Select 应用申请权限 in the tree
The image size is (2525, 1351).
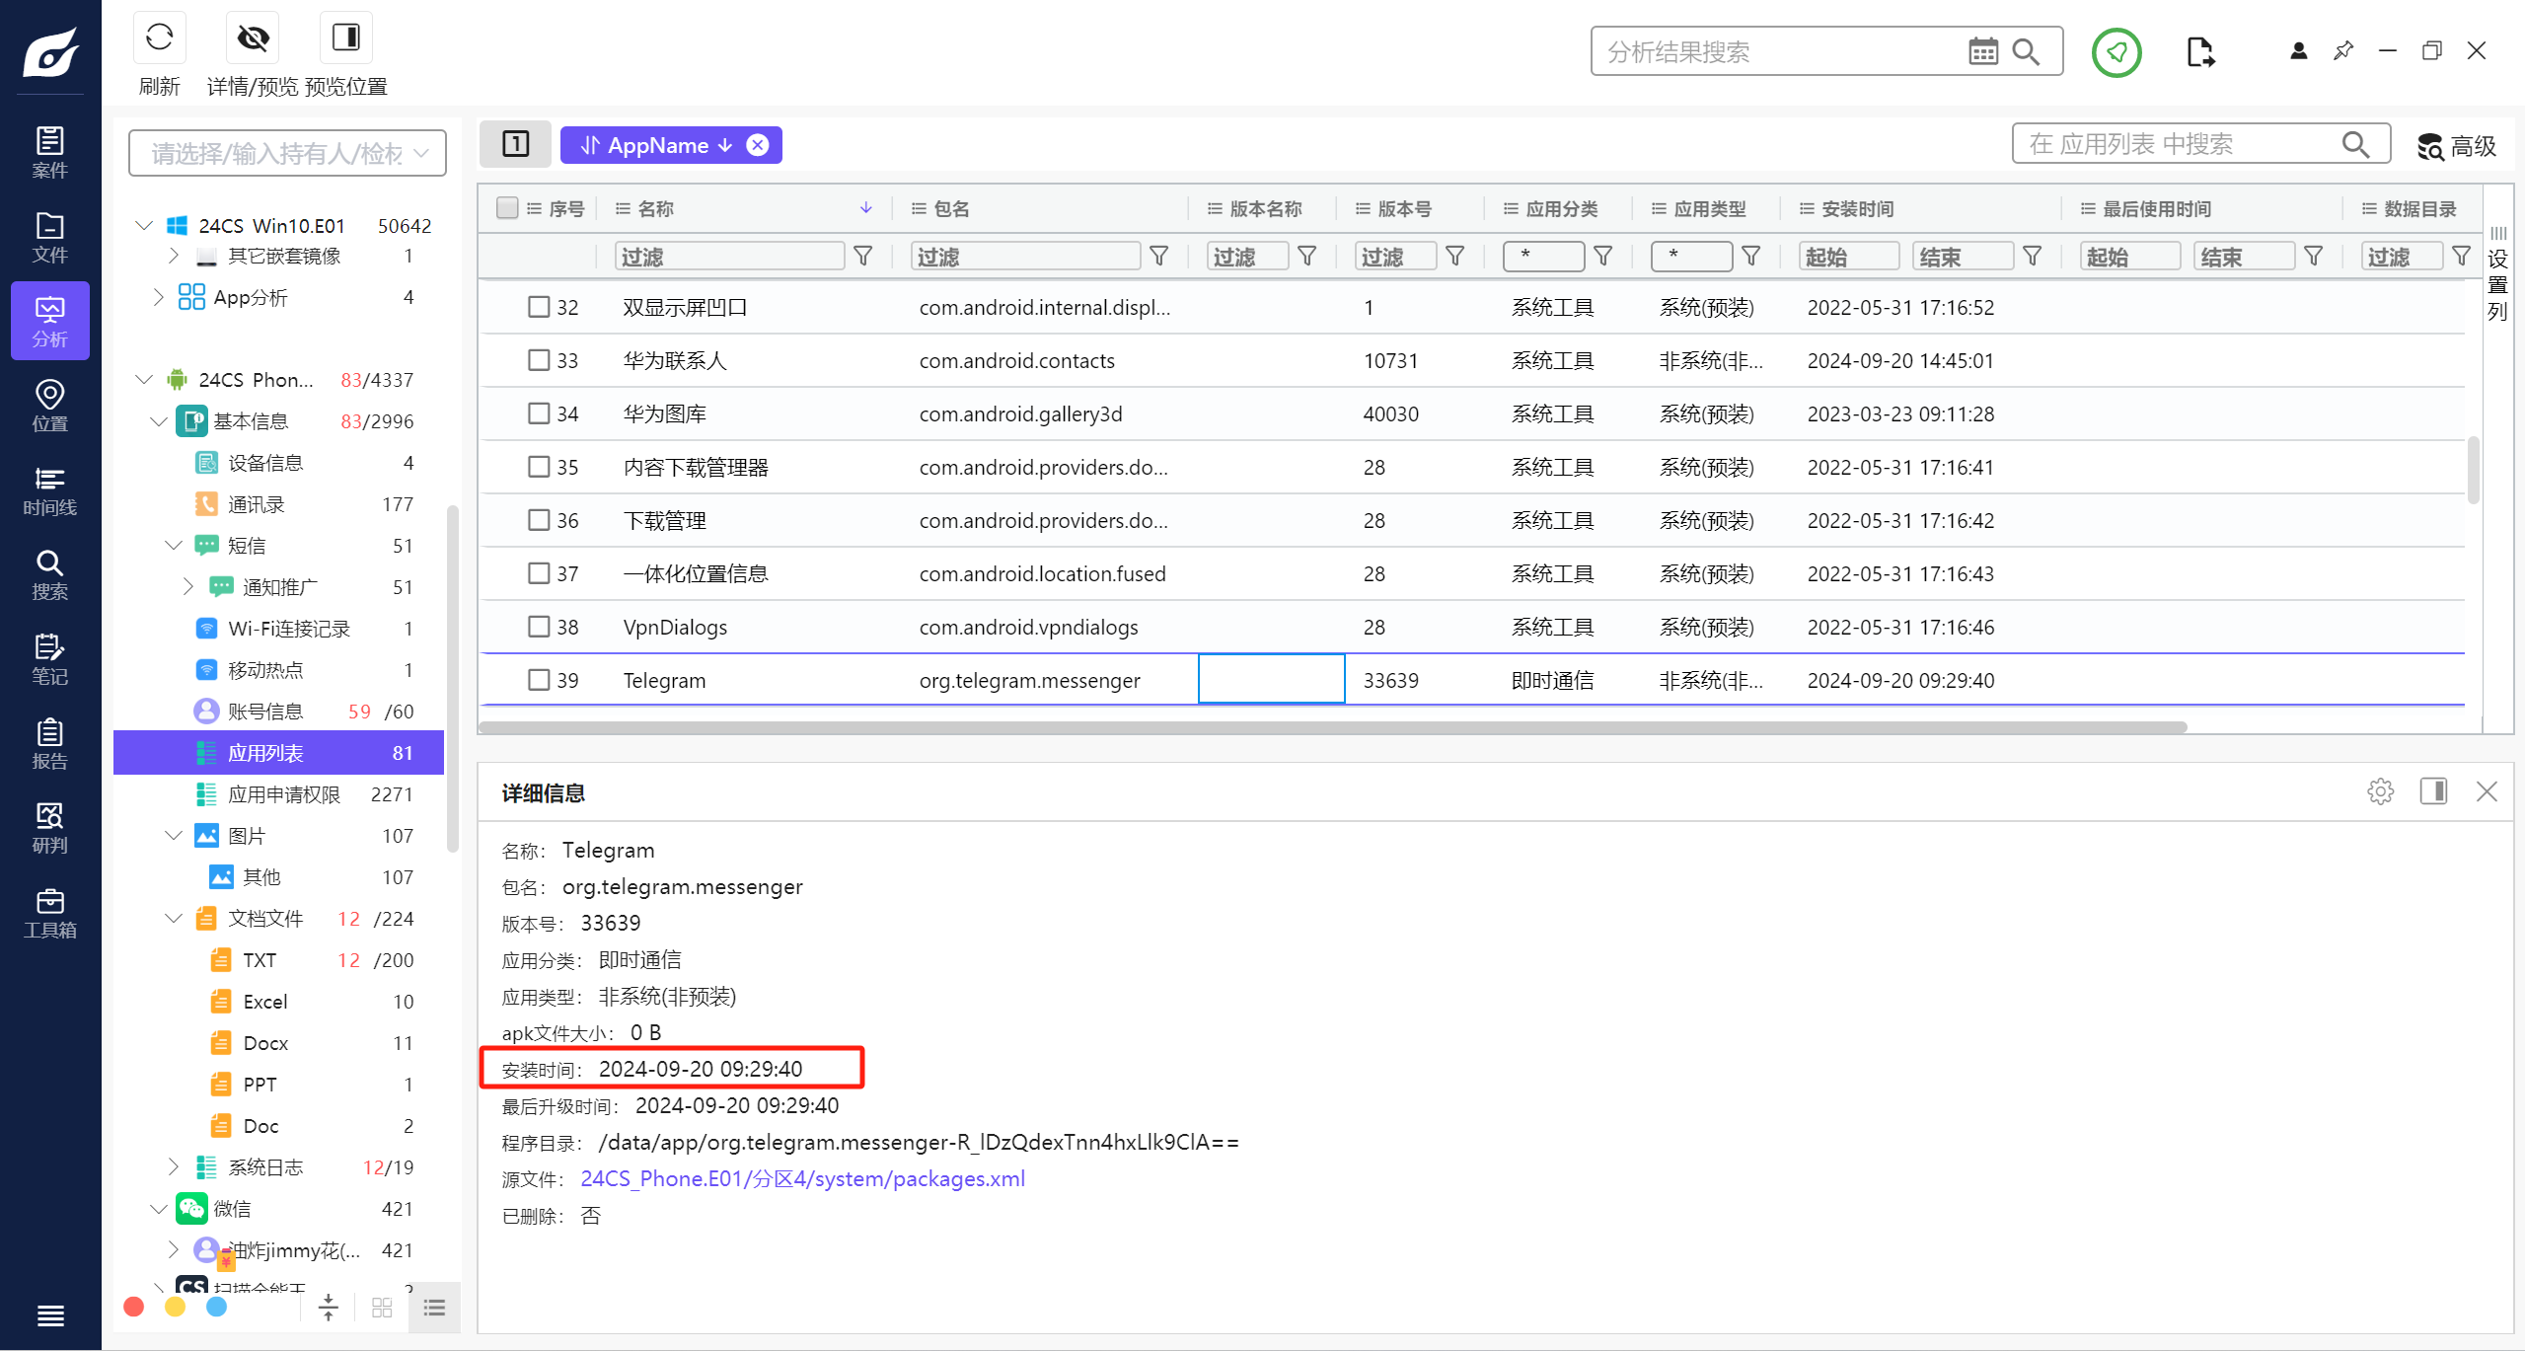tap(283, 794)
